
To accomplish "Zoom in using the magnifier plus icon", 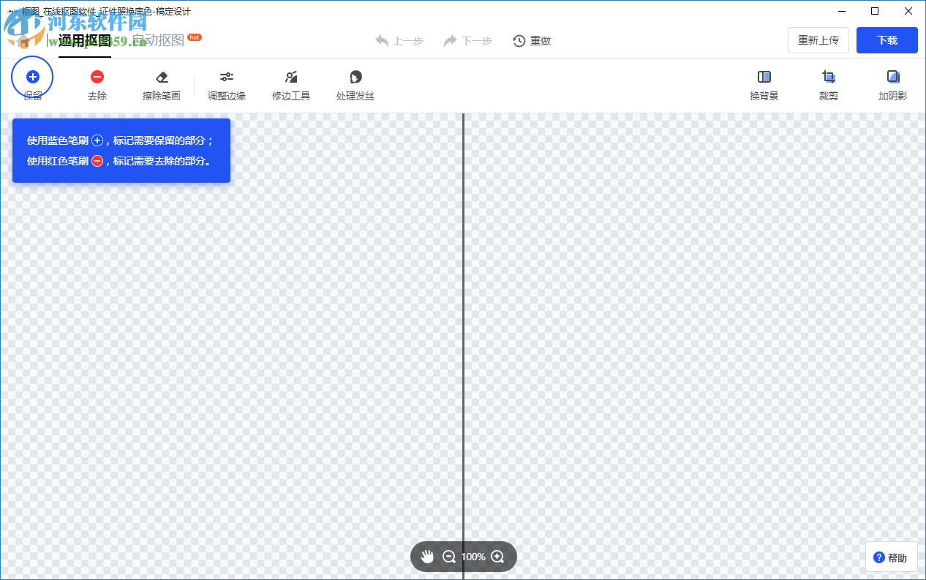I will pos(497,556).
